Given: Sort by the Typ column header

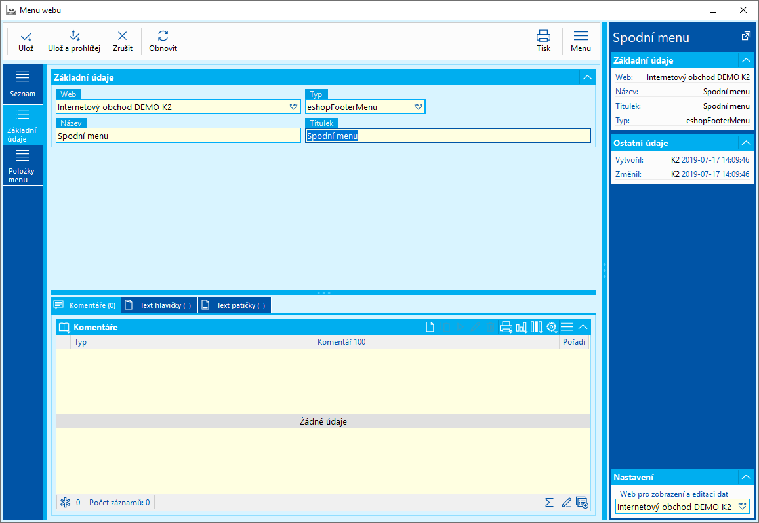Looking at the screenshot, I should point(192,342).
